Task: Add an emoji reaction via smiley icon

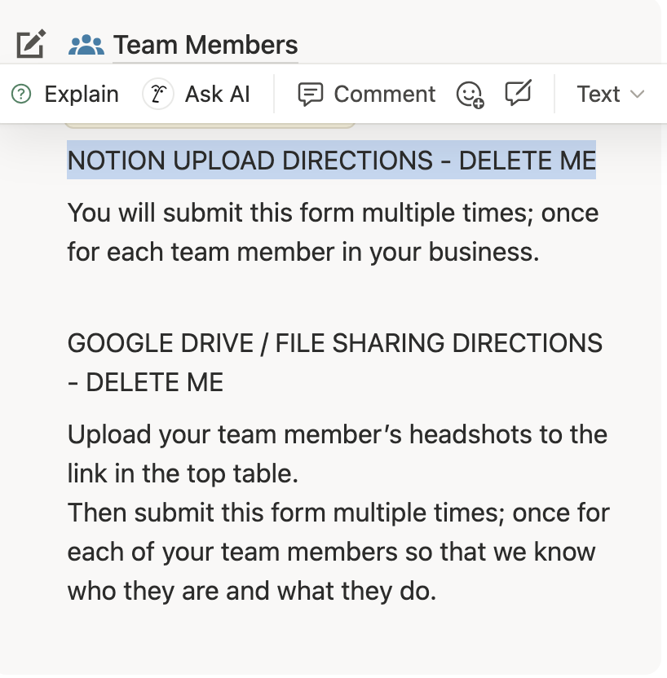Action: click(470, 95)
